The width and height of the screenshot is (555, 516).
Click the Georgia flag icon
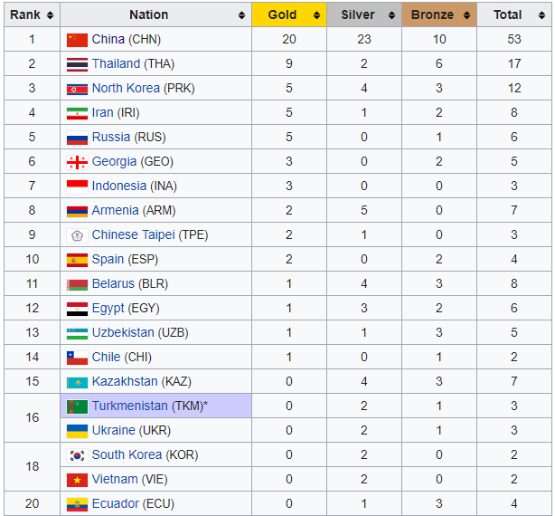click(77, 162)
